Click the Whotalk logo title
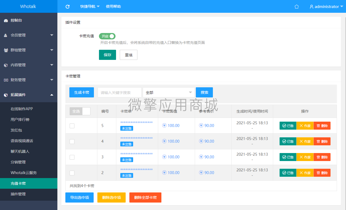346x210 pixels. coord(28,6)
